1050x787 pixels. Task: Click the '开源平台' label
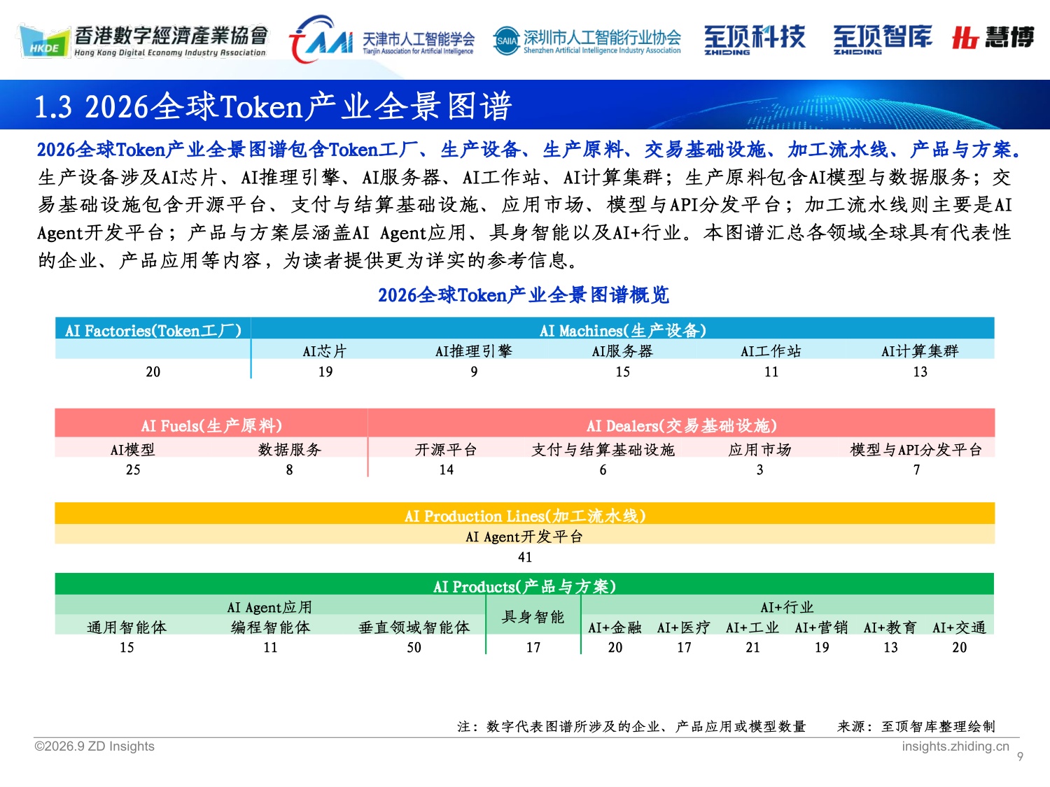(x=446, y=450)
